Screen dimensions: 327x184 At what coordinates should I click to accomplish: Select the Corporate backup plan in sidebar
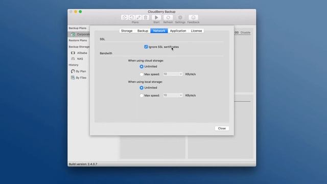(x=79, y=34)
